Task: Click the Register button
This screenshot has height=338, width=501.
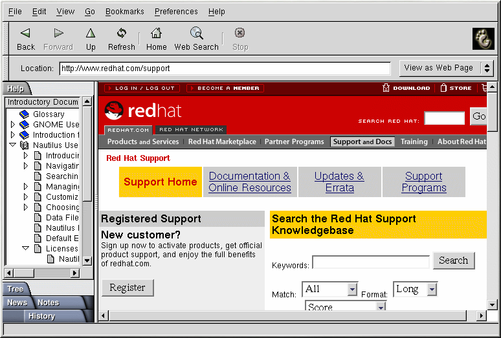Action: coord(128,288)
